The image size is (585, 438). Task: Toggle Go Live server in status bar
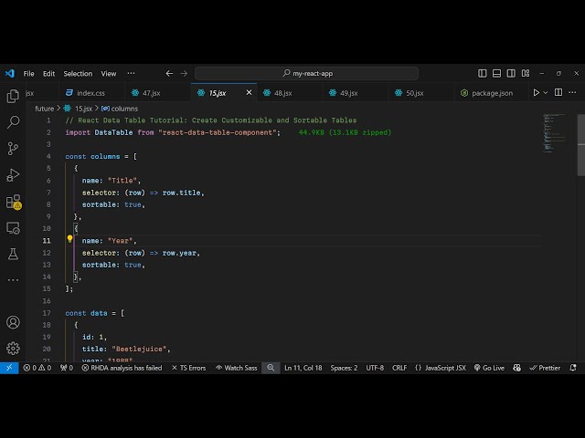point(488,368)
